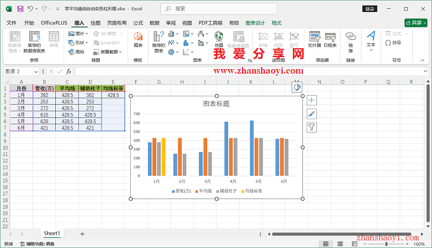Viewport: 432px width, 248px height.
Task: Switch to the OfficePLUS tab
Action: tap(54, 23)
